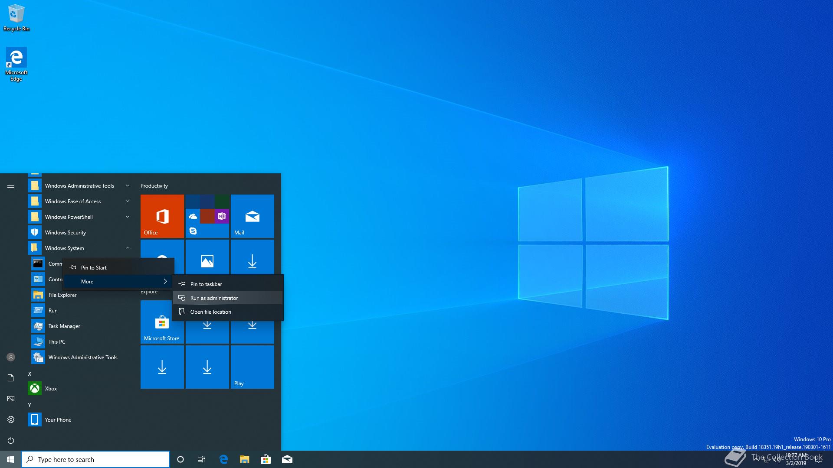Click the Xbox app icon
The image size is (833, 468).
[x=35, y=388]
